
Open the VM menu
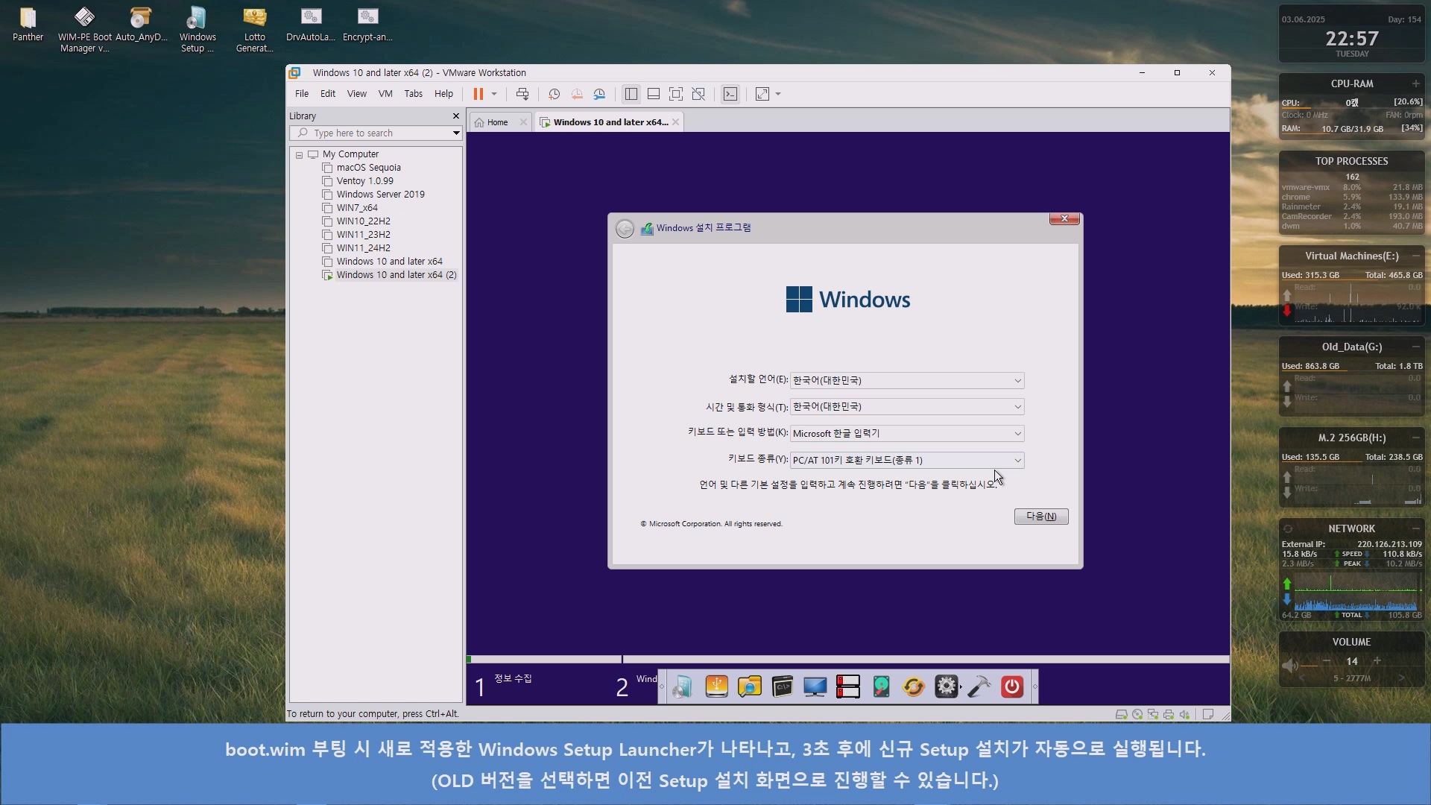coord(385,94)
